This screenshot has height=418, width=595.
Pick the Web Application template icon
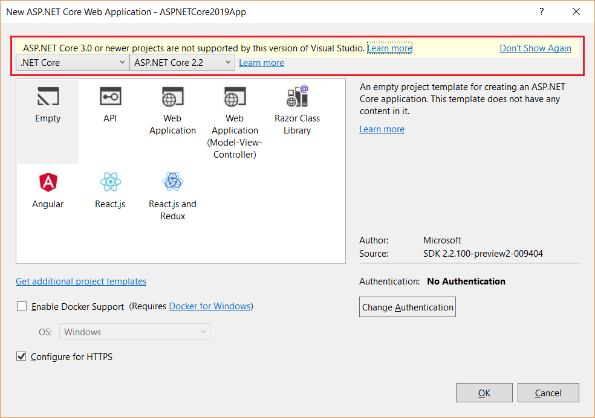pyautogui.click(x=172, y=97)
